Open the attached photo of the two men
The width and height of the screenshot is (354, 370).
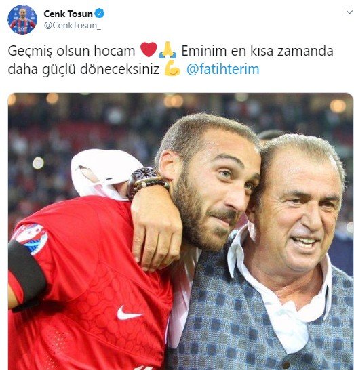(180, 231)
